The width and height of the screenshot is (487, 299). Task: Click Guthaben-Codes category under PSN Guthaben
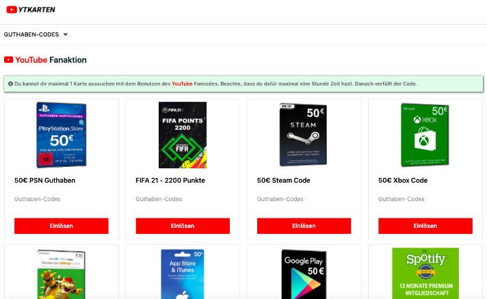coord(37,199)
